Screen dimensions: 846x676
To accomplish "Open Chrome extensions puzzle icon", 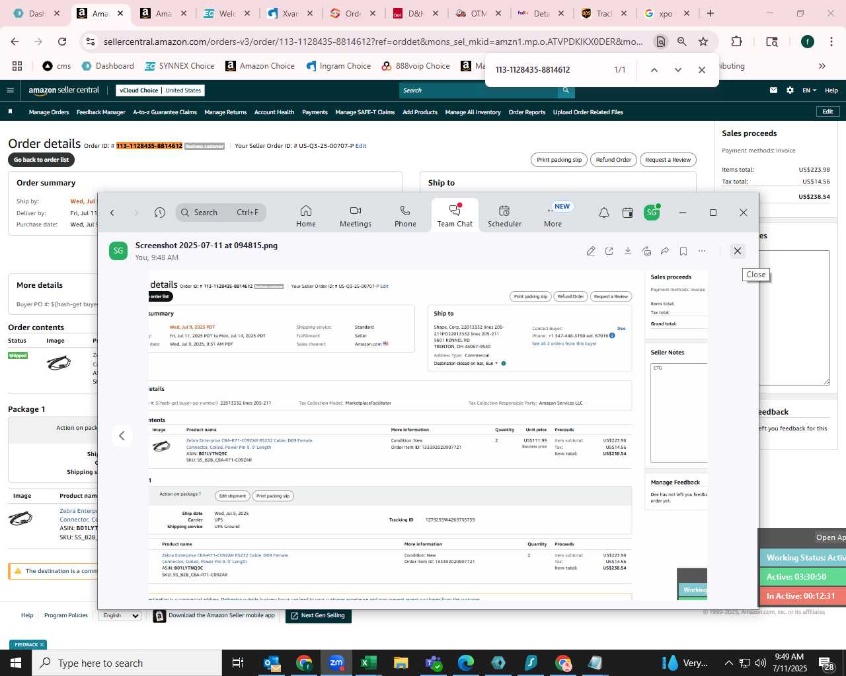I will (736, 42).
